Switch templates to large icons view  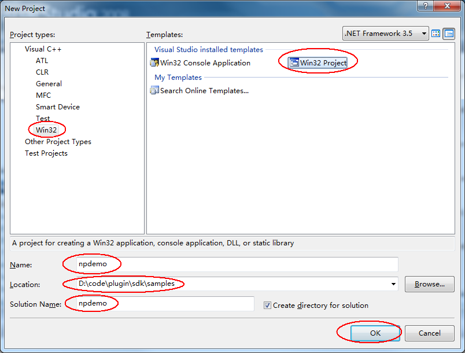coord(436,34)
